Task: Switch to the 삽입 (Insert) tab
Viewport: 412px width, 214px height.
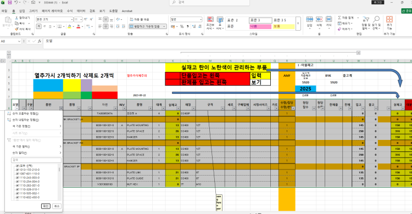Action: tap(22, 11)
